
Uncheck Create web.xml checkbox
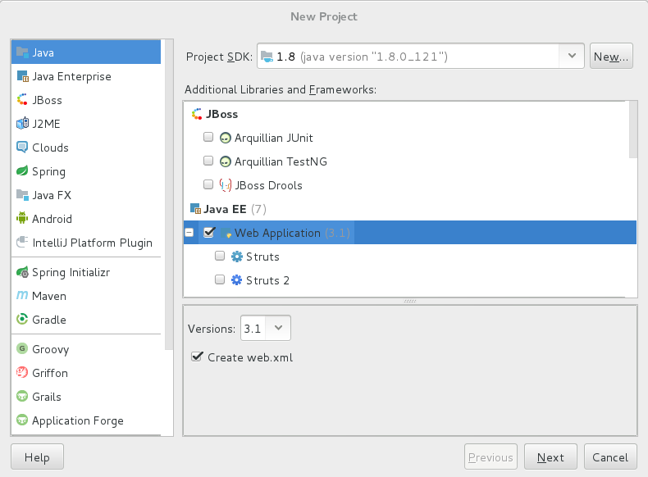tap(197, 357)
